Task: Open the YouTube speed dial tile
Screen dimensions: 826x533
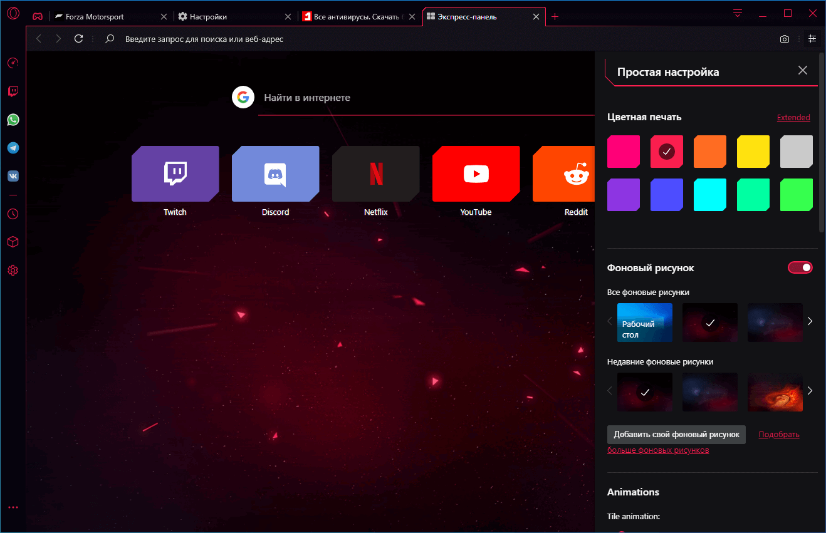Action: (x=476, y=174)
